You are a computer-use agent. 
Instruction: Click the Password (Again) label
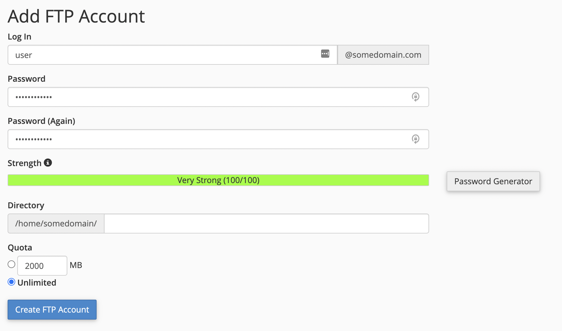pos(41,121)
